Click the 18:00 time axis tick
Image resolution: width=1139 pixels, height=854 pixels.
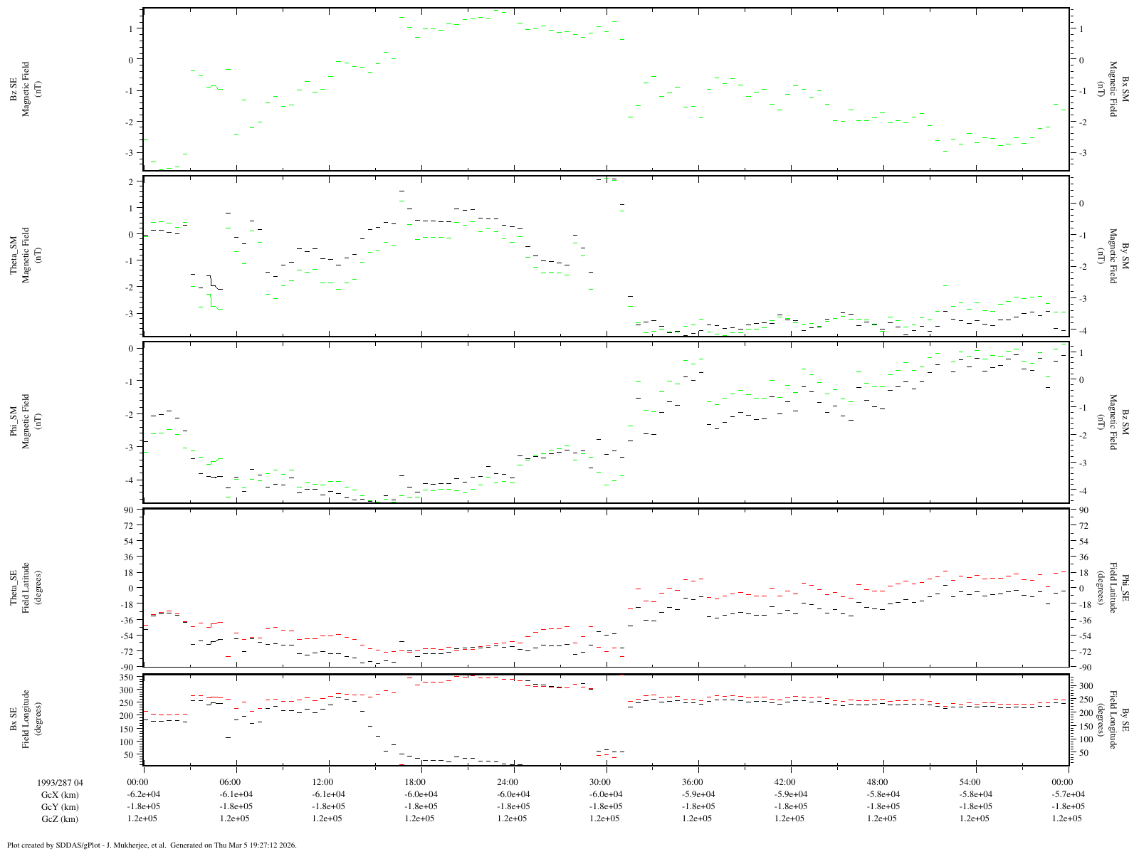tap(421, 781)
